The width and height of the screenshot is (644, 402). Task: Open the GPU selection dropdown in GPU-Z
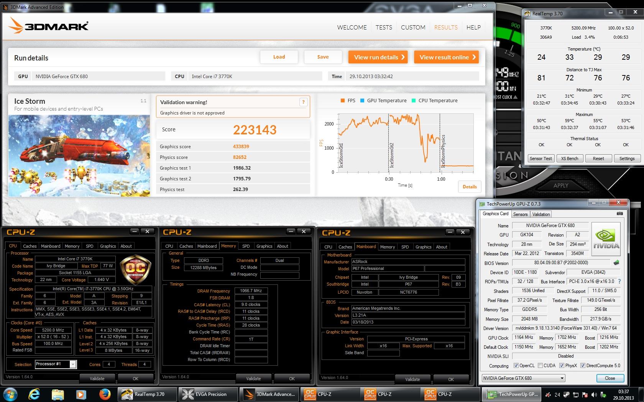tap(524, 378)
